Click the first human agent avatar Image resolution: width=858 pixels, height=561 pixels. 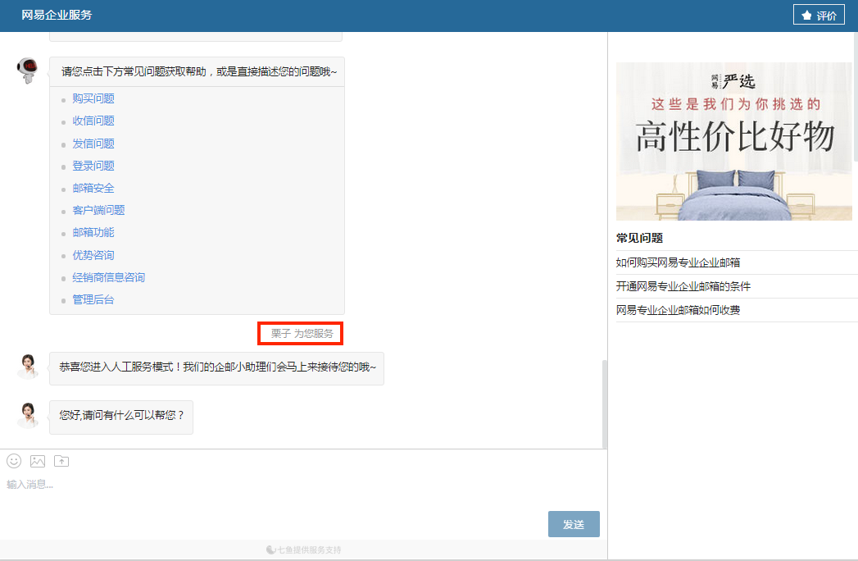(29, 366)
